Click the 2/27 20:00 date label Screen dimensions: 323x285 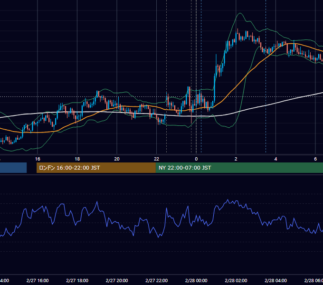coord(117,280)
